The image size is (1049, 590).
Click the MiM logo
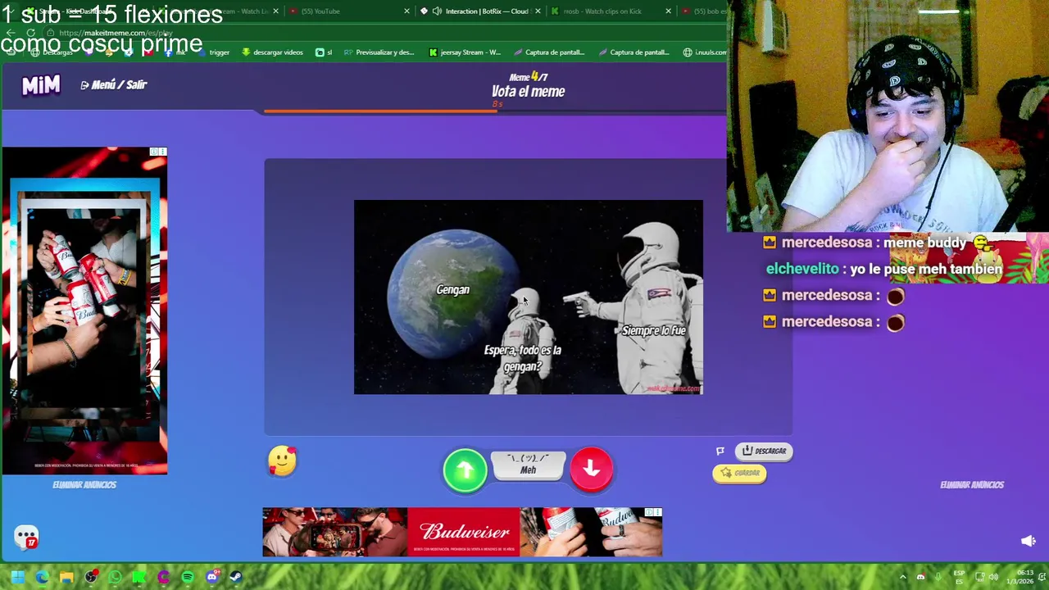[41, 84]
